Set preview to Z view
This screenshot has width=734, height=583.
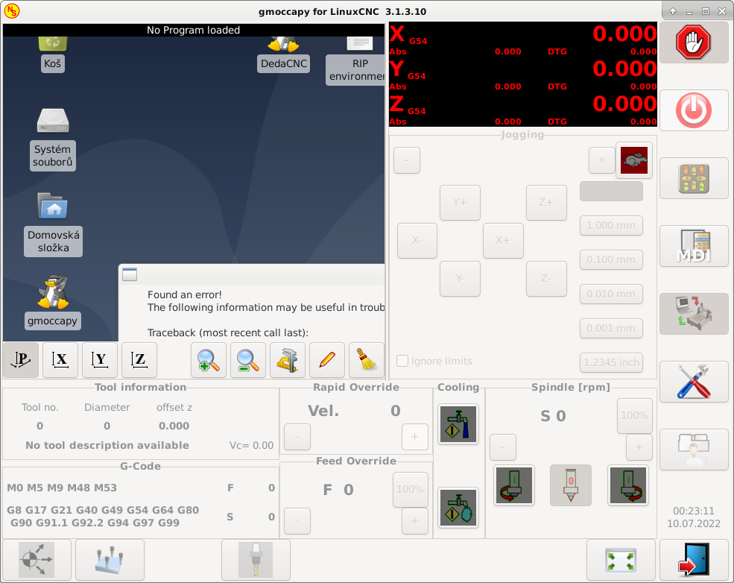click(139, 360)
